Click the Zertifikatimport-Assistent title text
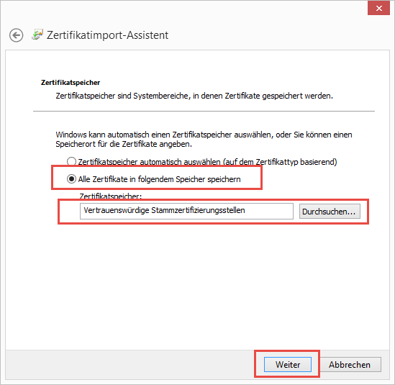Image resolution: width=395 pixels, height=385 pixels. 107,35
